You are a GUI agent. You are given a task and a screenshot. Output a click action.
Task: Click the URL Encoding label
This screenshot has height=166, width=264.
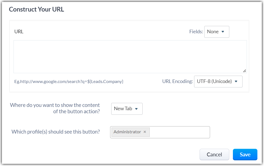click(177, 81)
